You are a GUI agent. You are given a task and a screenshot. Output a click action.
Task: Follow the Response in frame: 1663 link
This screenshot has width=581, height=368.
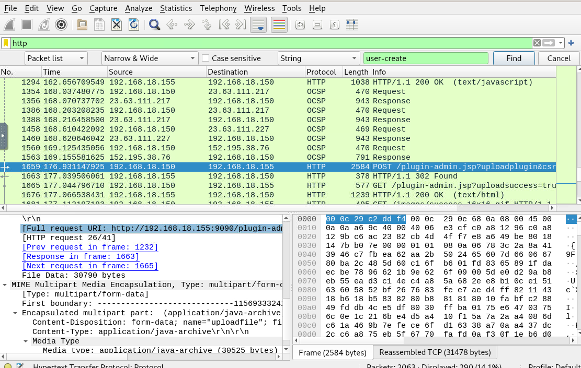pyautogui.click(x=81, y=256)
